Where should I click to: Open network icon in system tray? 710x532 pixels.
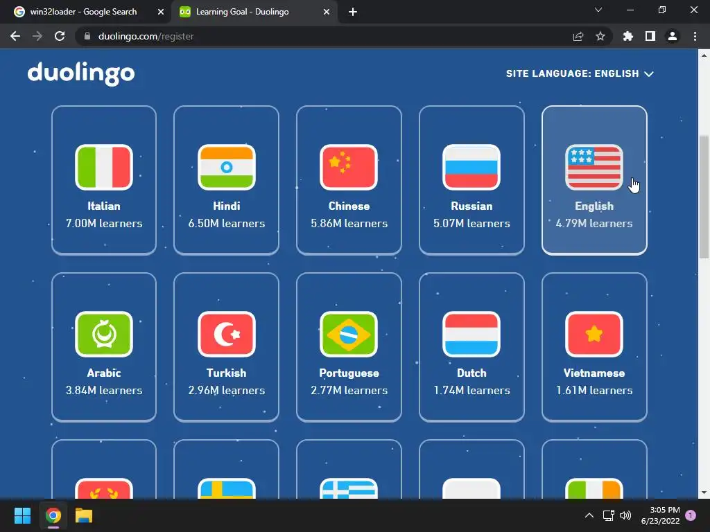click(608, 515)
